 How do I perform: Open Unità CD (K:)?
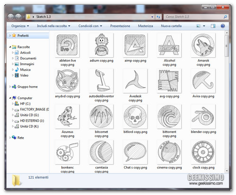coord(29,126)
